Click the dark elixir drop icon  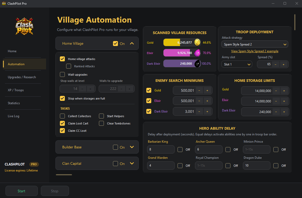click(x=197, y=63)
